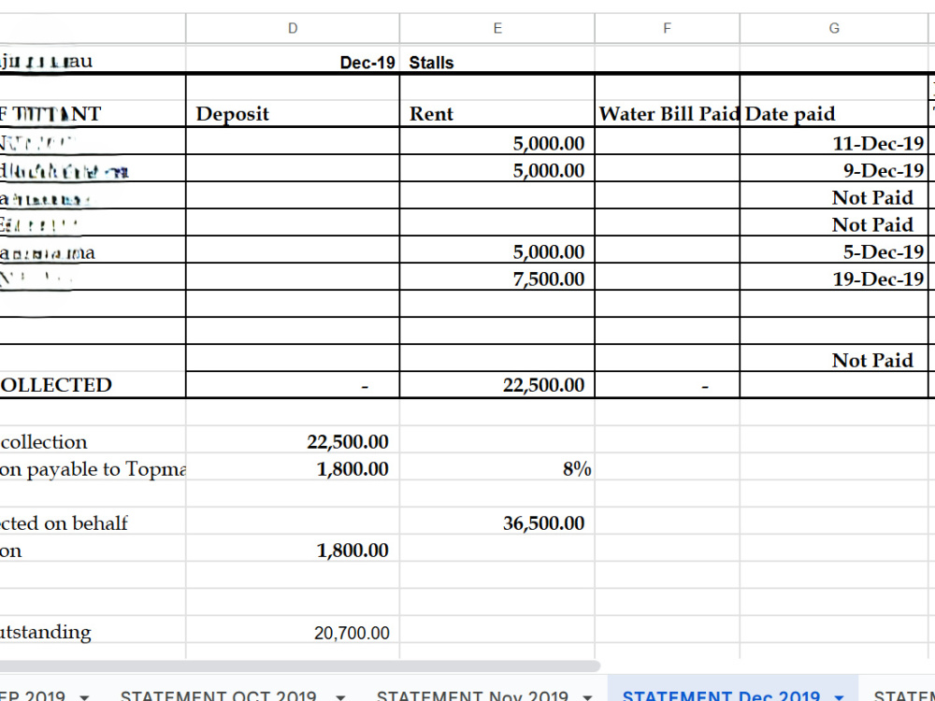Select column D header
The height and width of the screenshot is (701, 935).
[293, 28]
